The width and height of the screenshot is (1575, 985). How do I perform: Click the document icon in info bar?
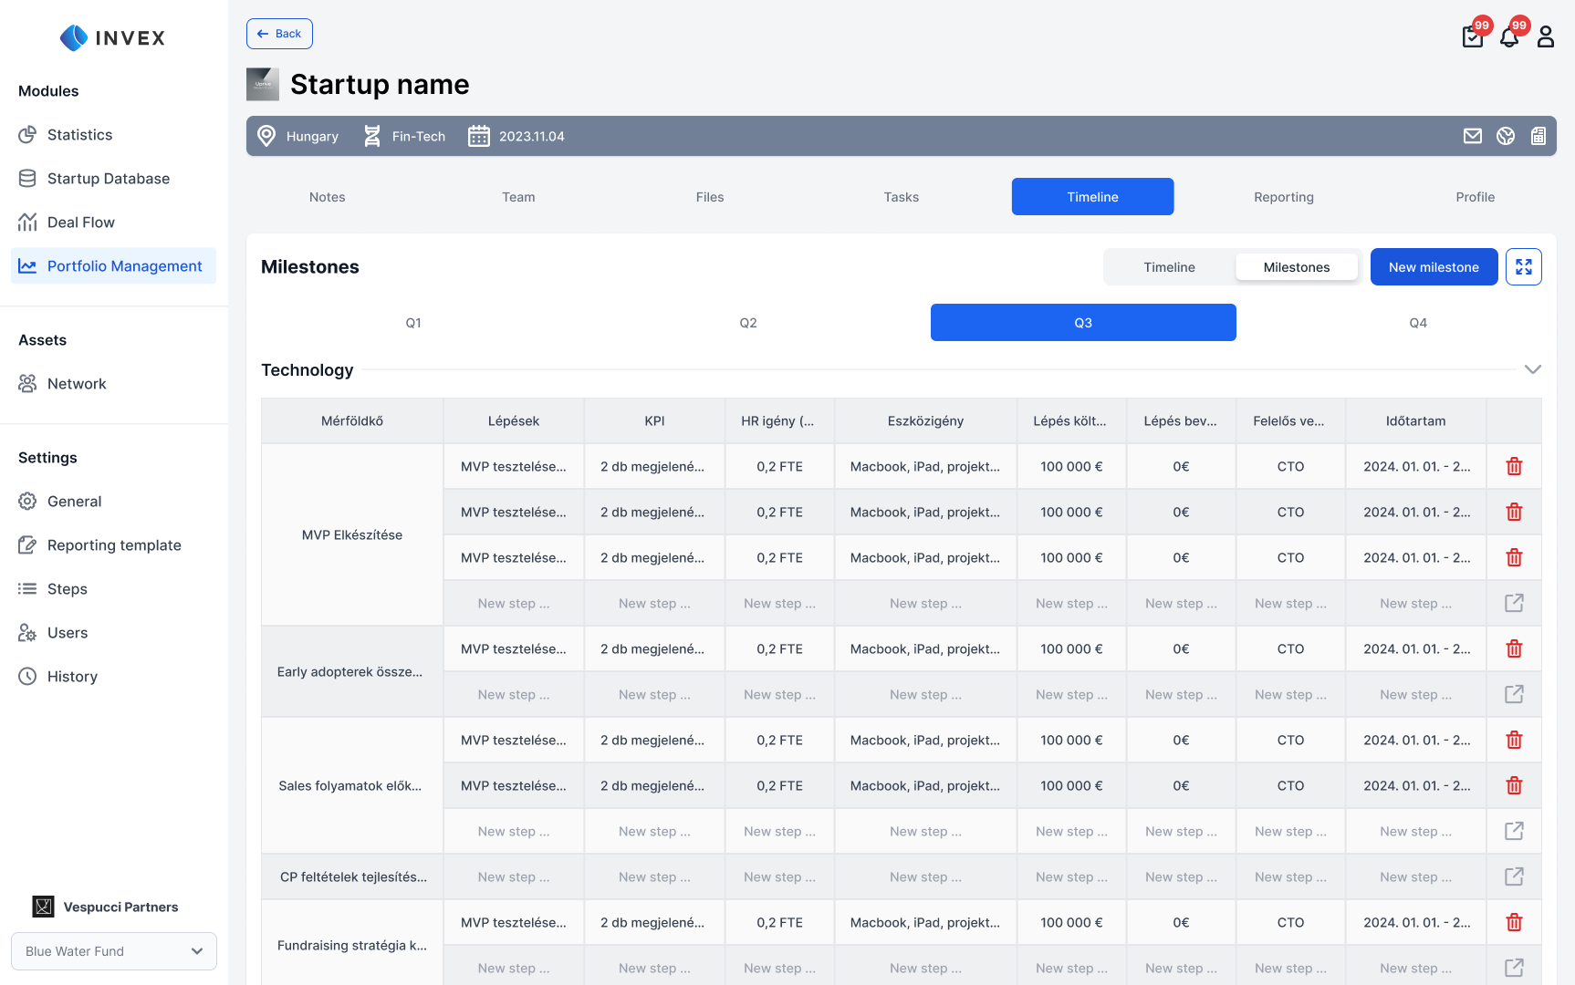pyautogui.click(x=1538, y=136)
